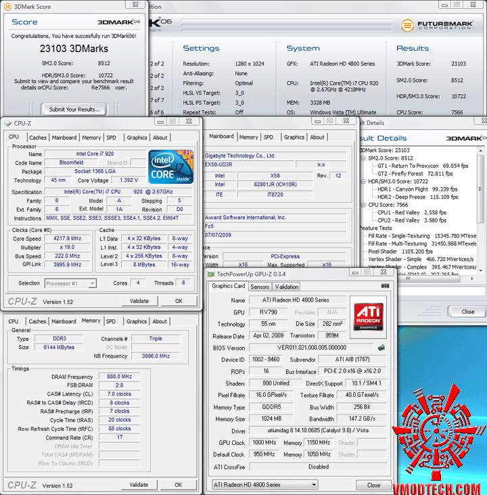Viewport: 487px width, 495px height.
Task: Click the EX58-UD3R mainboard model text
Action: (218, 164)
